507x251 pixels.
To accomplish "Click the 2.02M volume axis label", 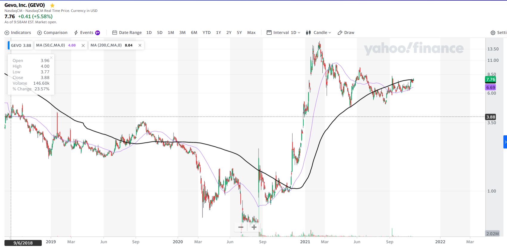I will point(492,234).
